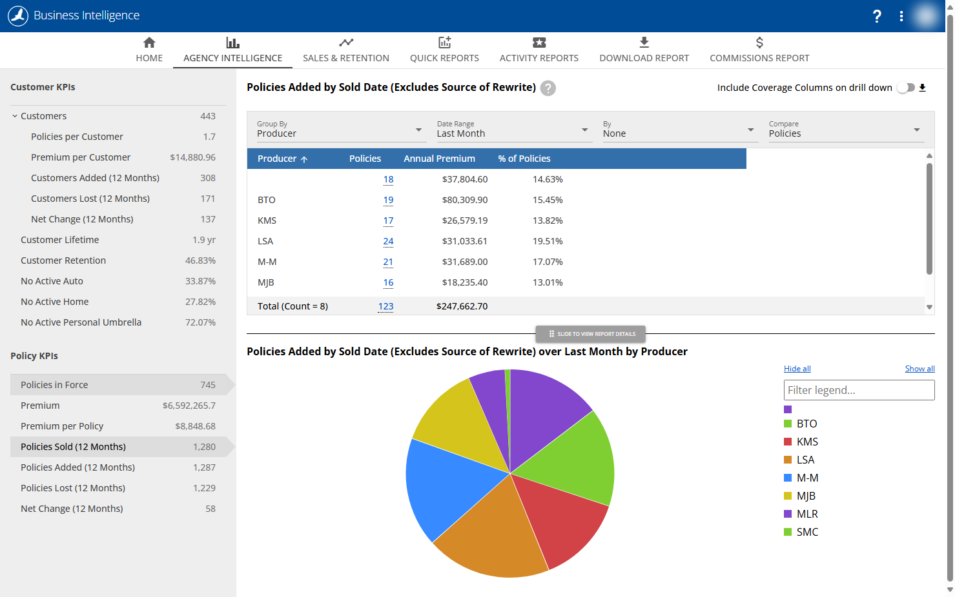Open the help question mark icon in header
955x597 pixels.
coord(877,16)
